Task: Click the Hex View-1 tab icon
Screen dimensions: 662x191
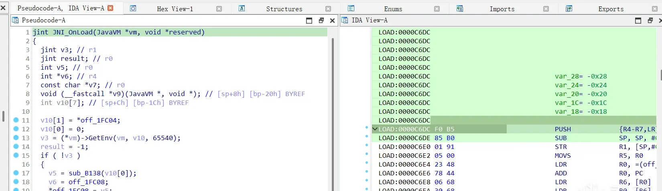Action: pos(133,8)
